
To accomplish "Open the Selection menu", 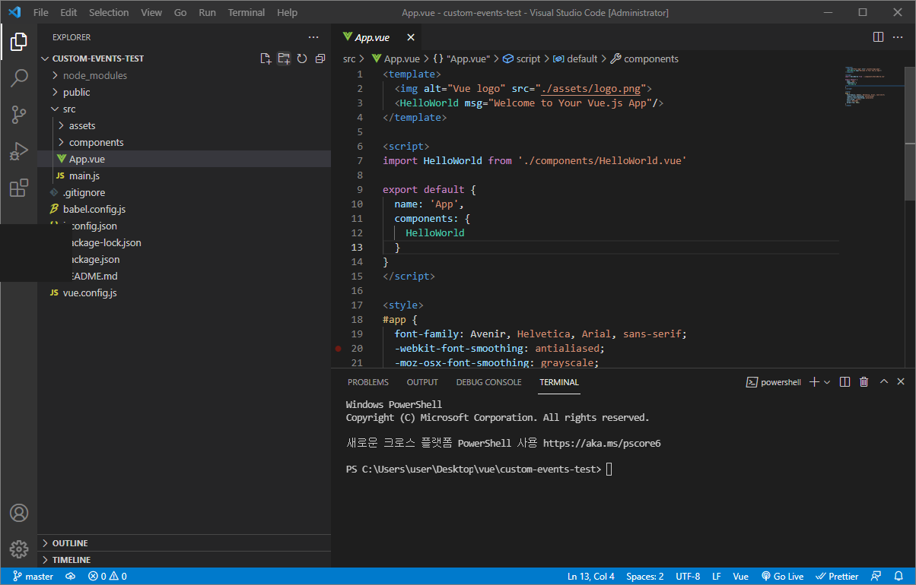I will click(x=109, y=13).
